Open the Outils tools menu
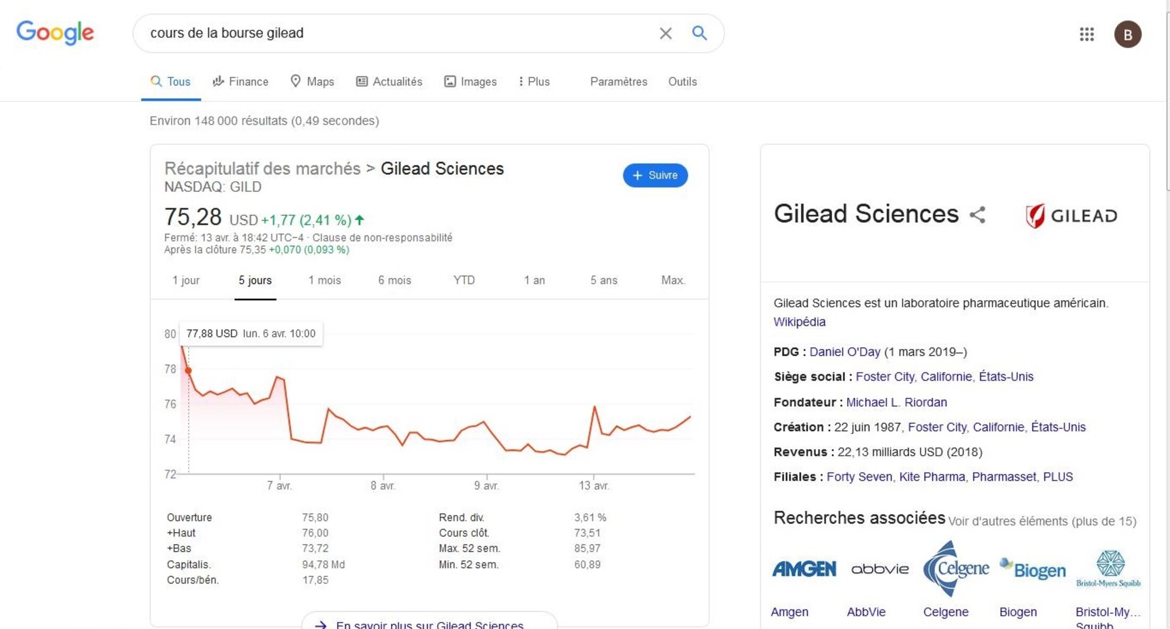This screenshot has width=1170, height=629. 682,82
